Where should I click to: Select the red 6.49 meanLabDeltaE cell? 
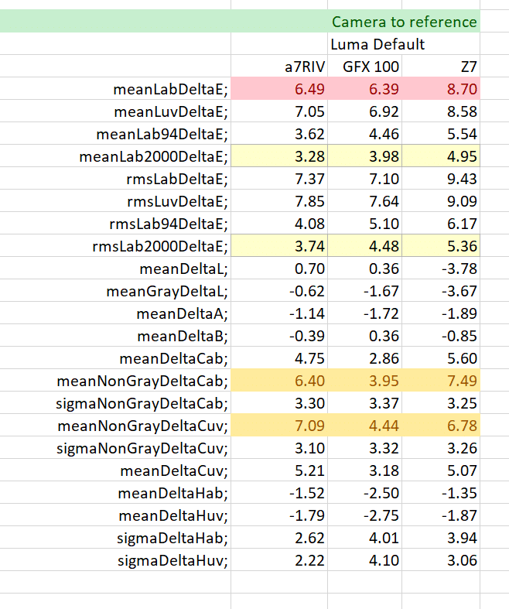(279, 89)
